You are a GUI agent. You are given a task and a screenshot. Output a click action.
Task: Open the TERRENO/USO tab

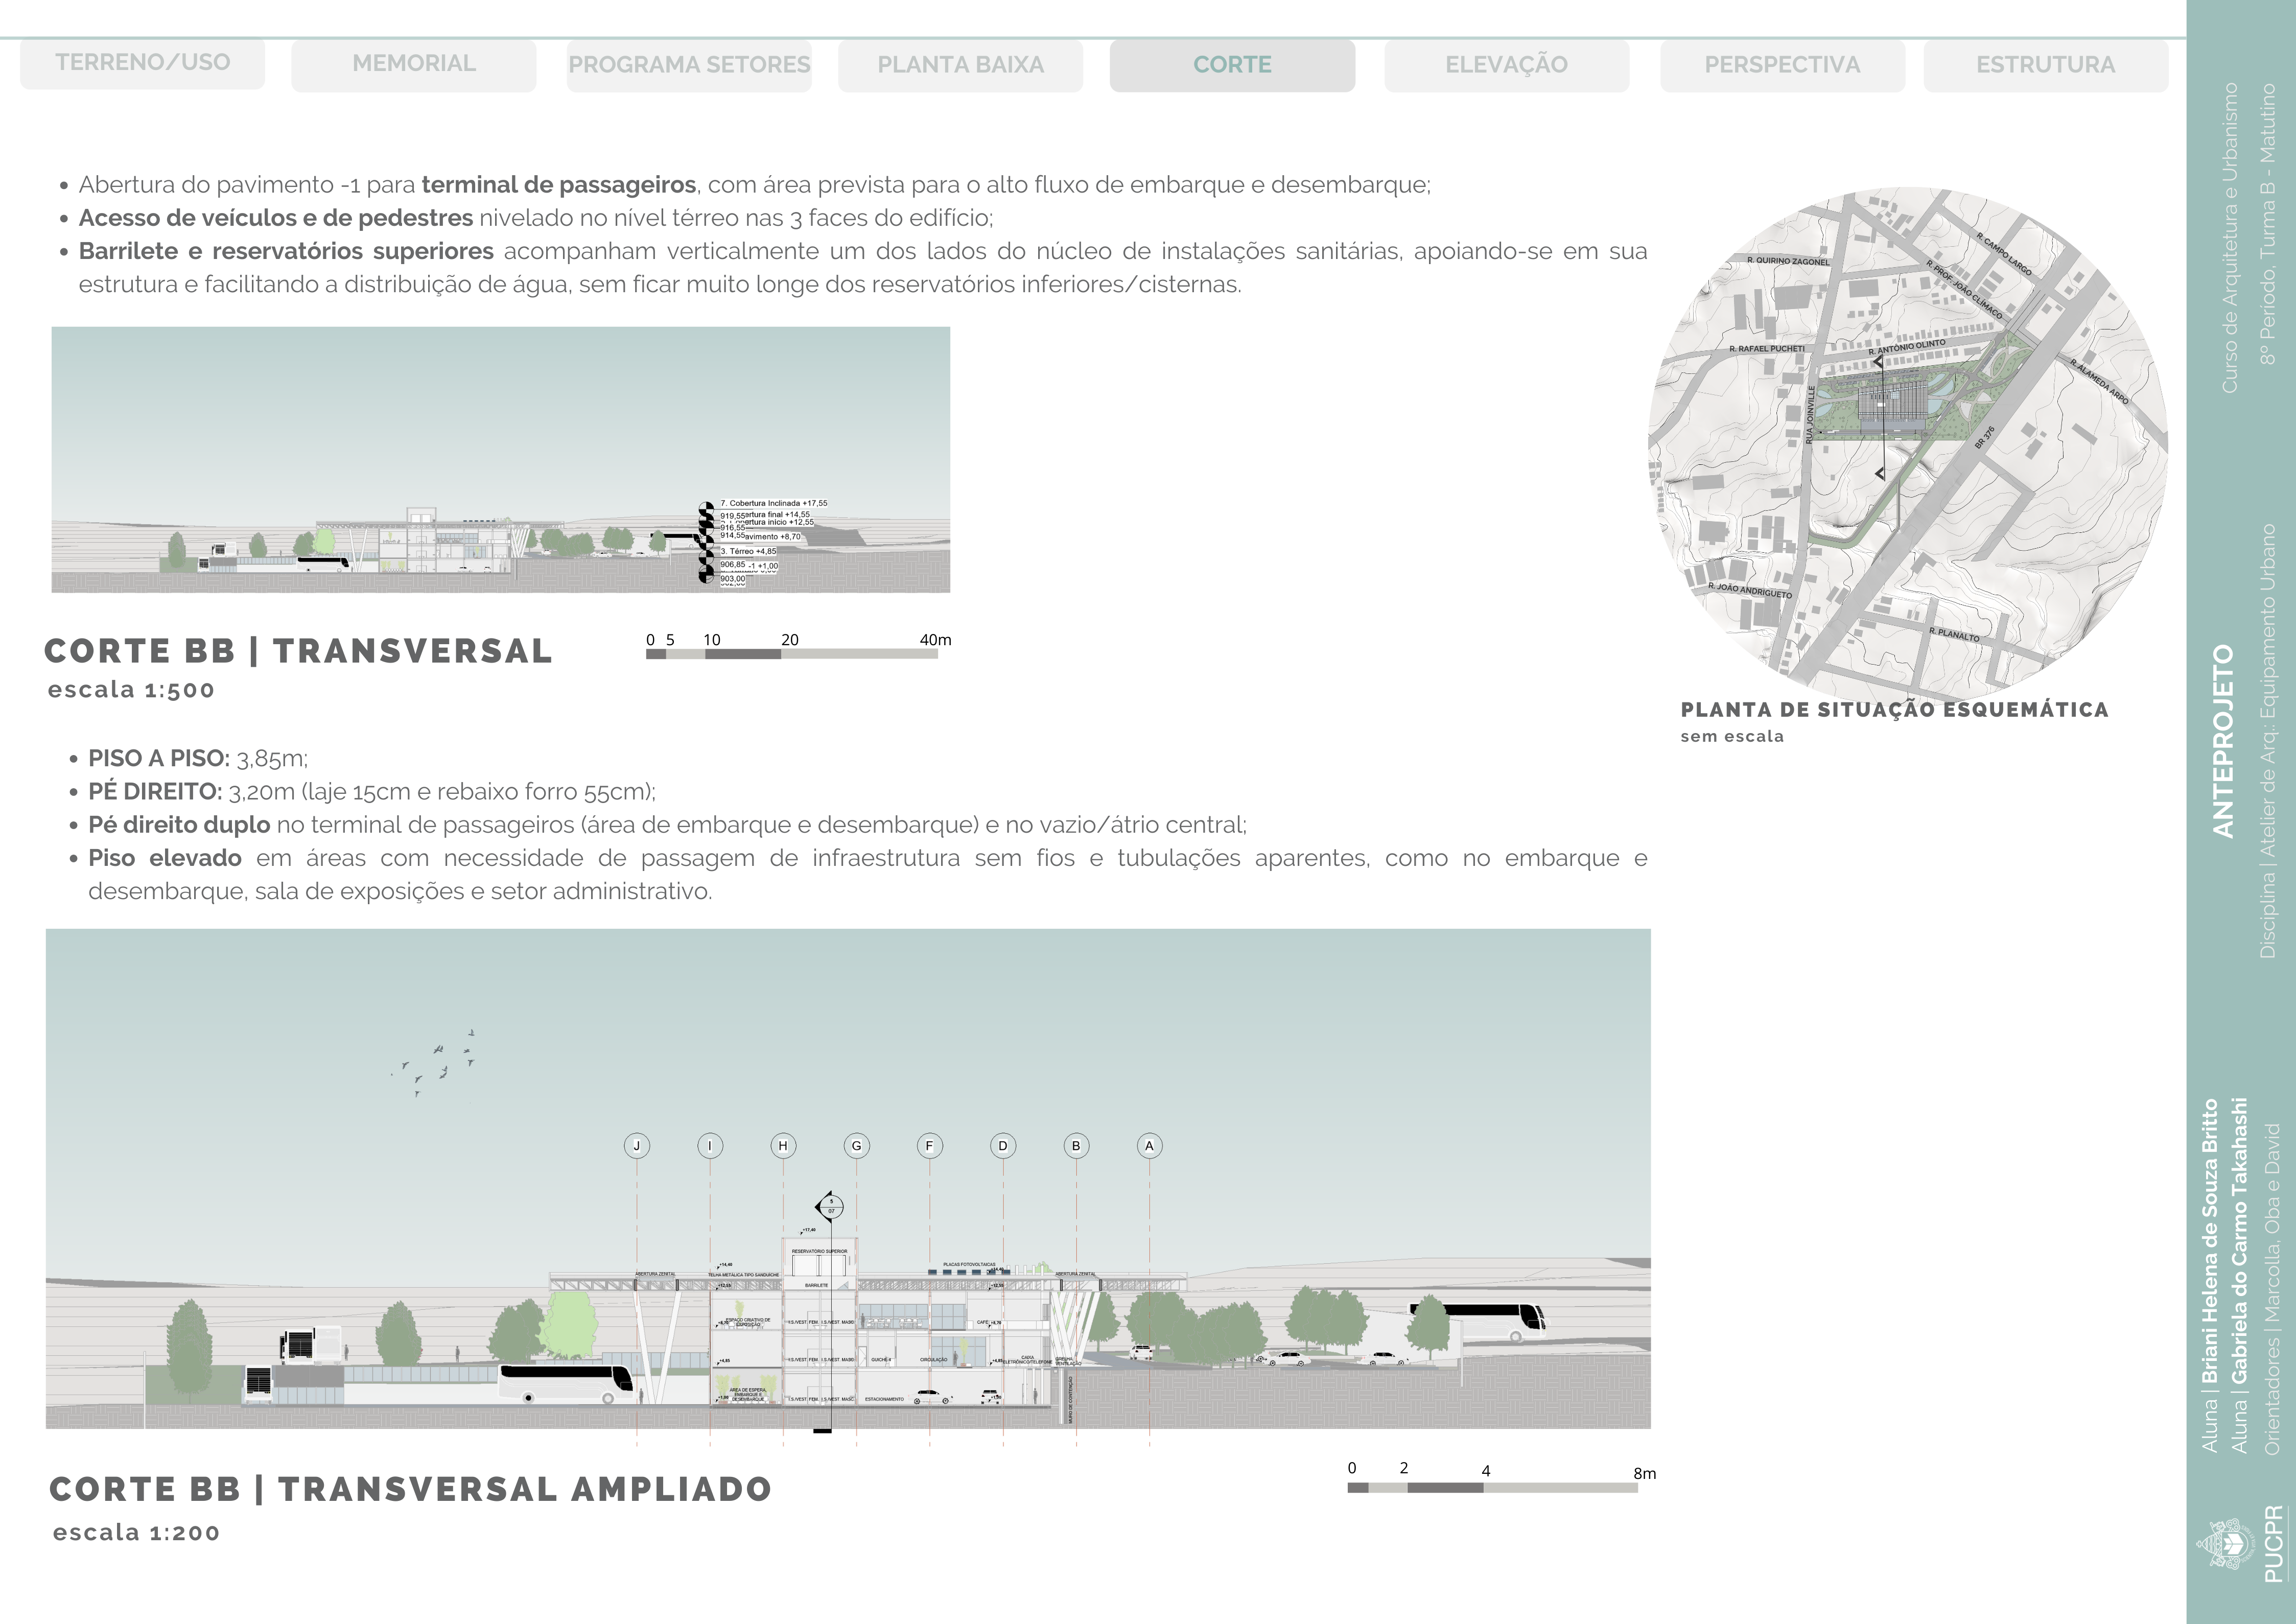pyautogui.click(x=142, y=63)
